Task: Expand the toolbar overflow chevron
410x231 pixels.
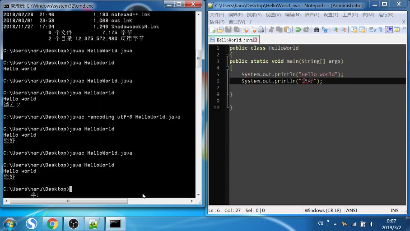Action: pyautogui.click(x=405, y=28)
